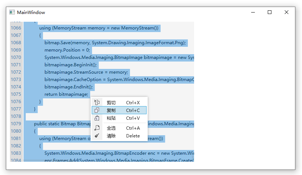
Task: Click the Cut scissors icon in context menu
Action: 97,102
